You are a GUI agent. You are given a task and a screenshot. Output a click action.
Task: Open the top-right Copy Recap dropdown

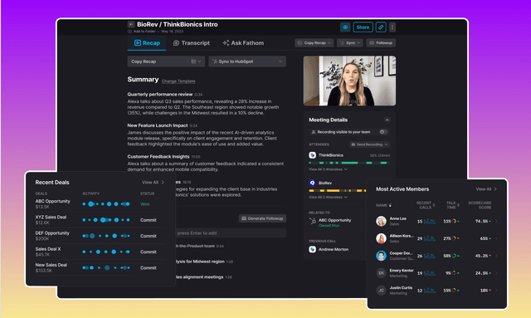tap(314, 43)
